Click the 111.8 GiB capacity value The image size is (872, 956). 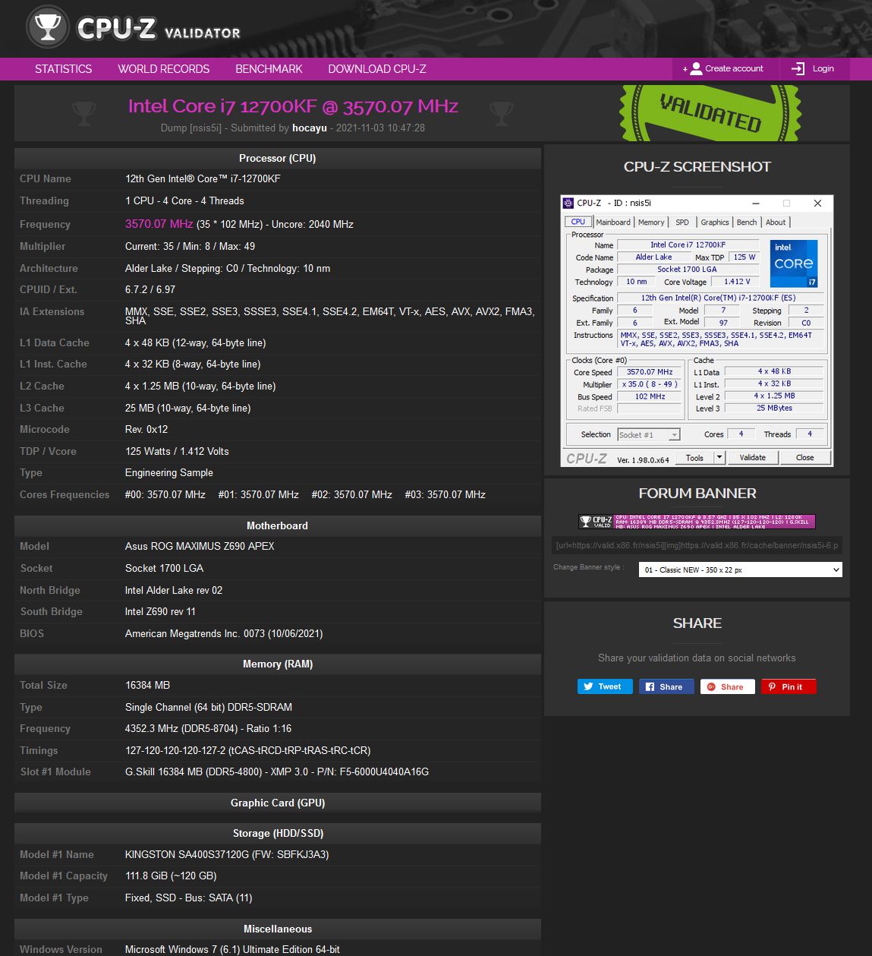pos(171,876)
